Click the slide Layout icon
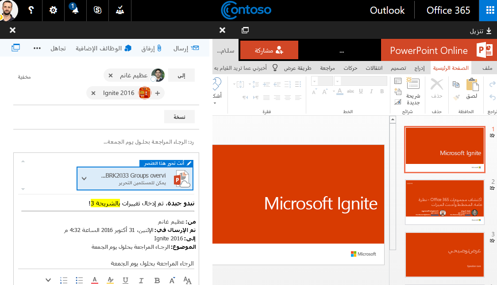The image size is (497, 285). pos(398,81)
